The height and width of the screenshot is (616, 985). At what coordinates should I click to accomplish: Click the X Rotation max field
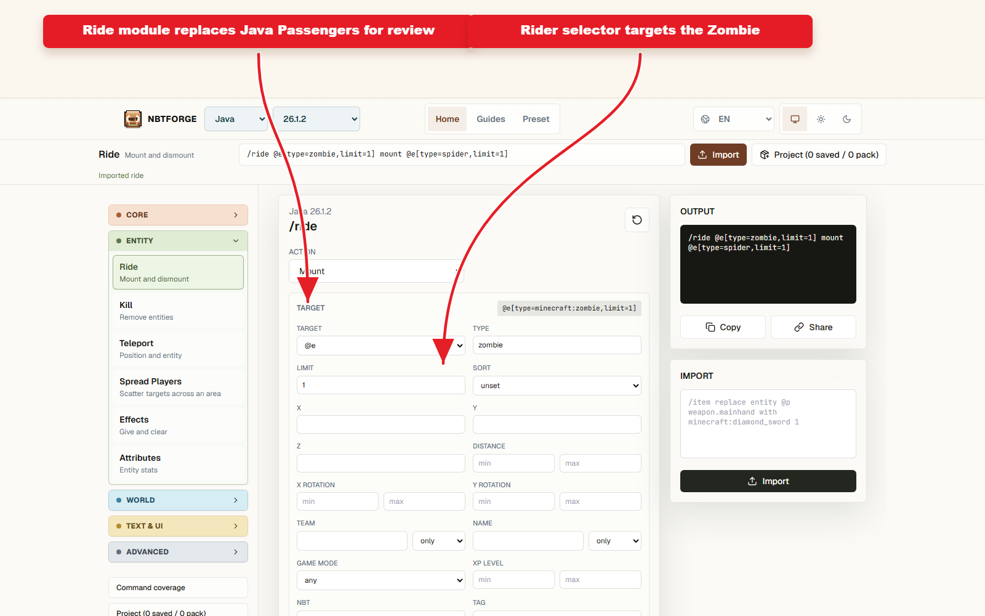pos(424,501)
